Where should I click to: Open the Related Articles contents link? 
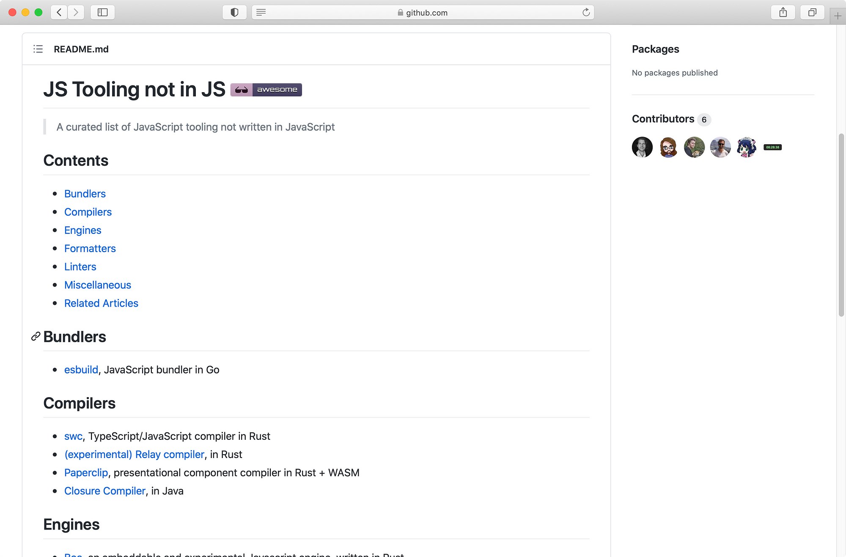click(x=101, y=303)
